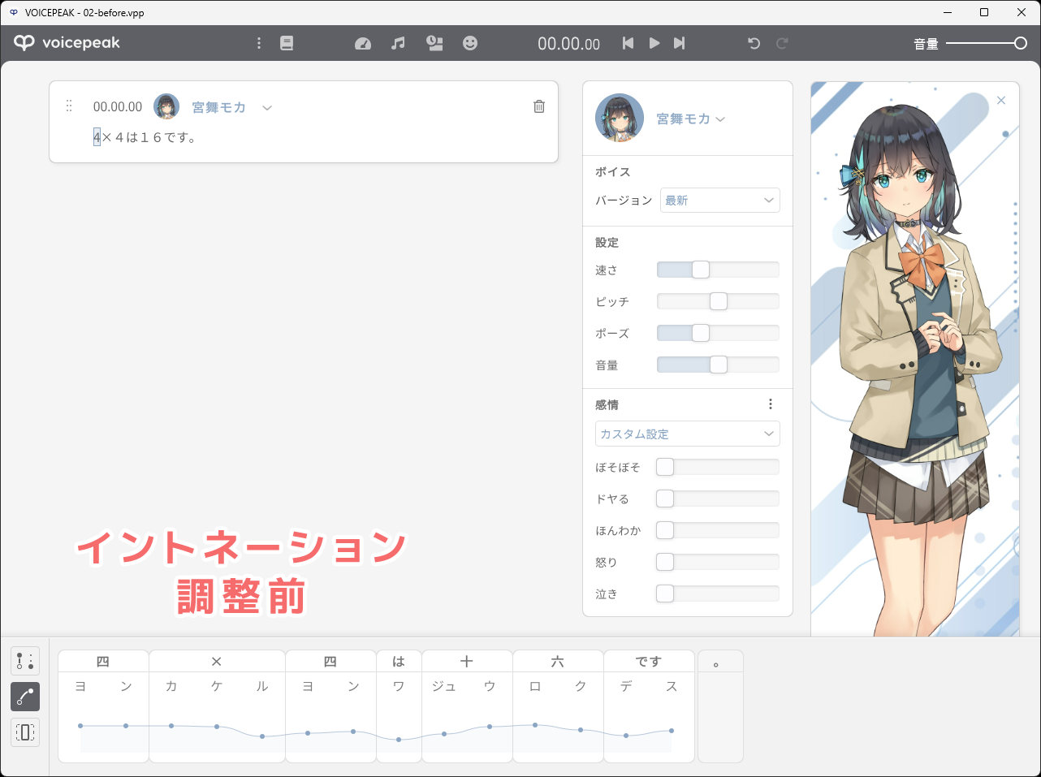Click the sentence text 4×4は16です。
1041x777 pixels.
click(x=145, y=137)
